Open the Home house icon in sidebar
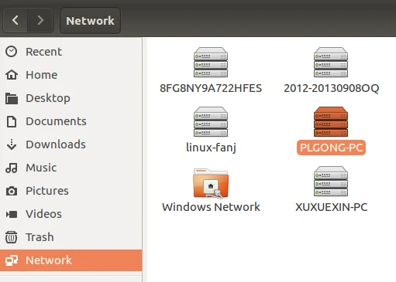Viewport: 396px width, 282px height. point(12,75)
